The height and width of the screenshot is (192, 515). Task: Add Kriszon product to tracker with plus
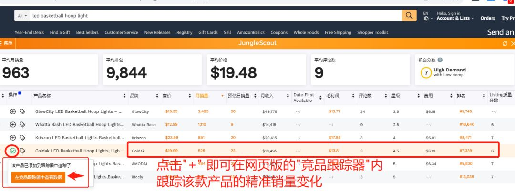tap(13, 138)
